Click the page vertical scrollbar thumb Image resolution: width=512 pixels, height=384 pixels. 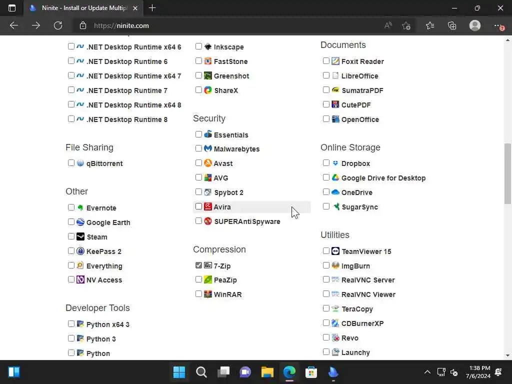click(508, 173)
